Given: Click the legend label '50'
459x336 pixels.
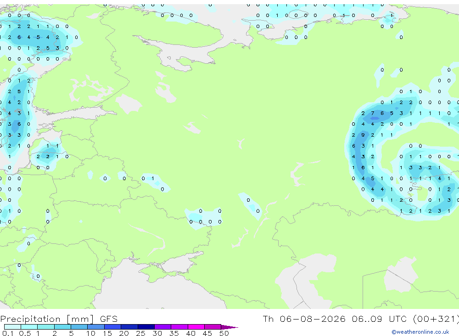Looking at the screenshot, I should click(x=224, y=333).
